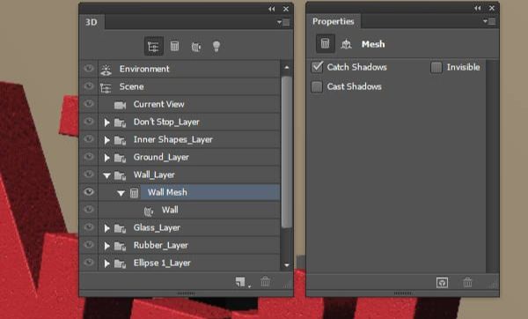Expand Glass_Layer group
Image resolution: width=528 pixels, height=319 pixels.
click(x=106, y=228)
